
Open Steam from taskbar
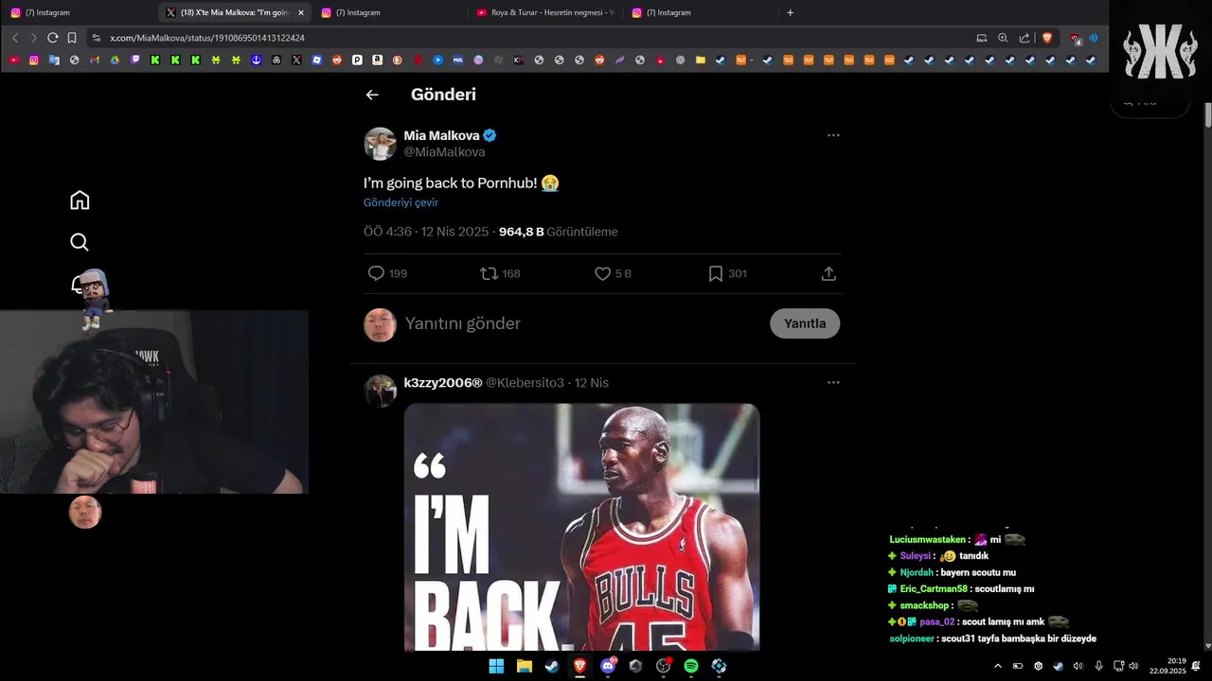[551, 666]
